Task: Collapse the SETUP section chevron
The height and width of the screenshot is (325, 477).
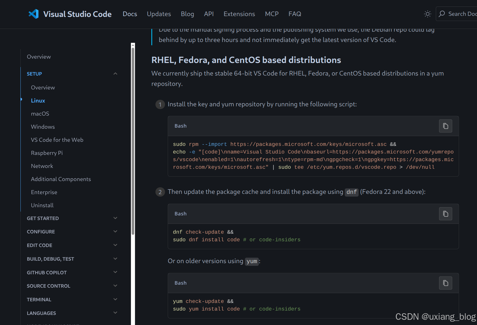Action: click(115, 74)
